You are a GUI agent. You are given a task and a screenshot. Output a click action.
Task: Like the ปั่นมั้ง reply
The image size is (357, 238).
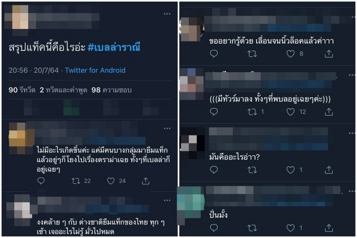(291, 228)
